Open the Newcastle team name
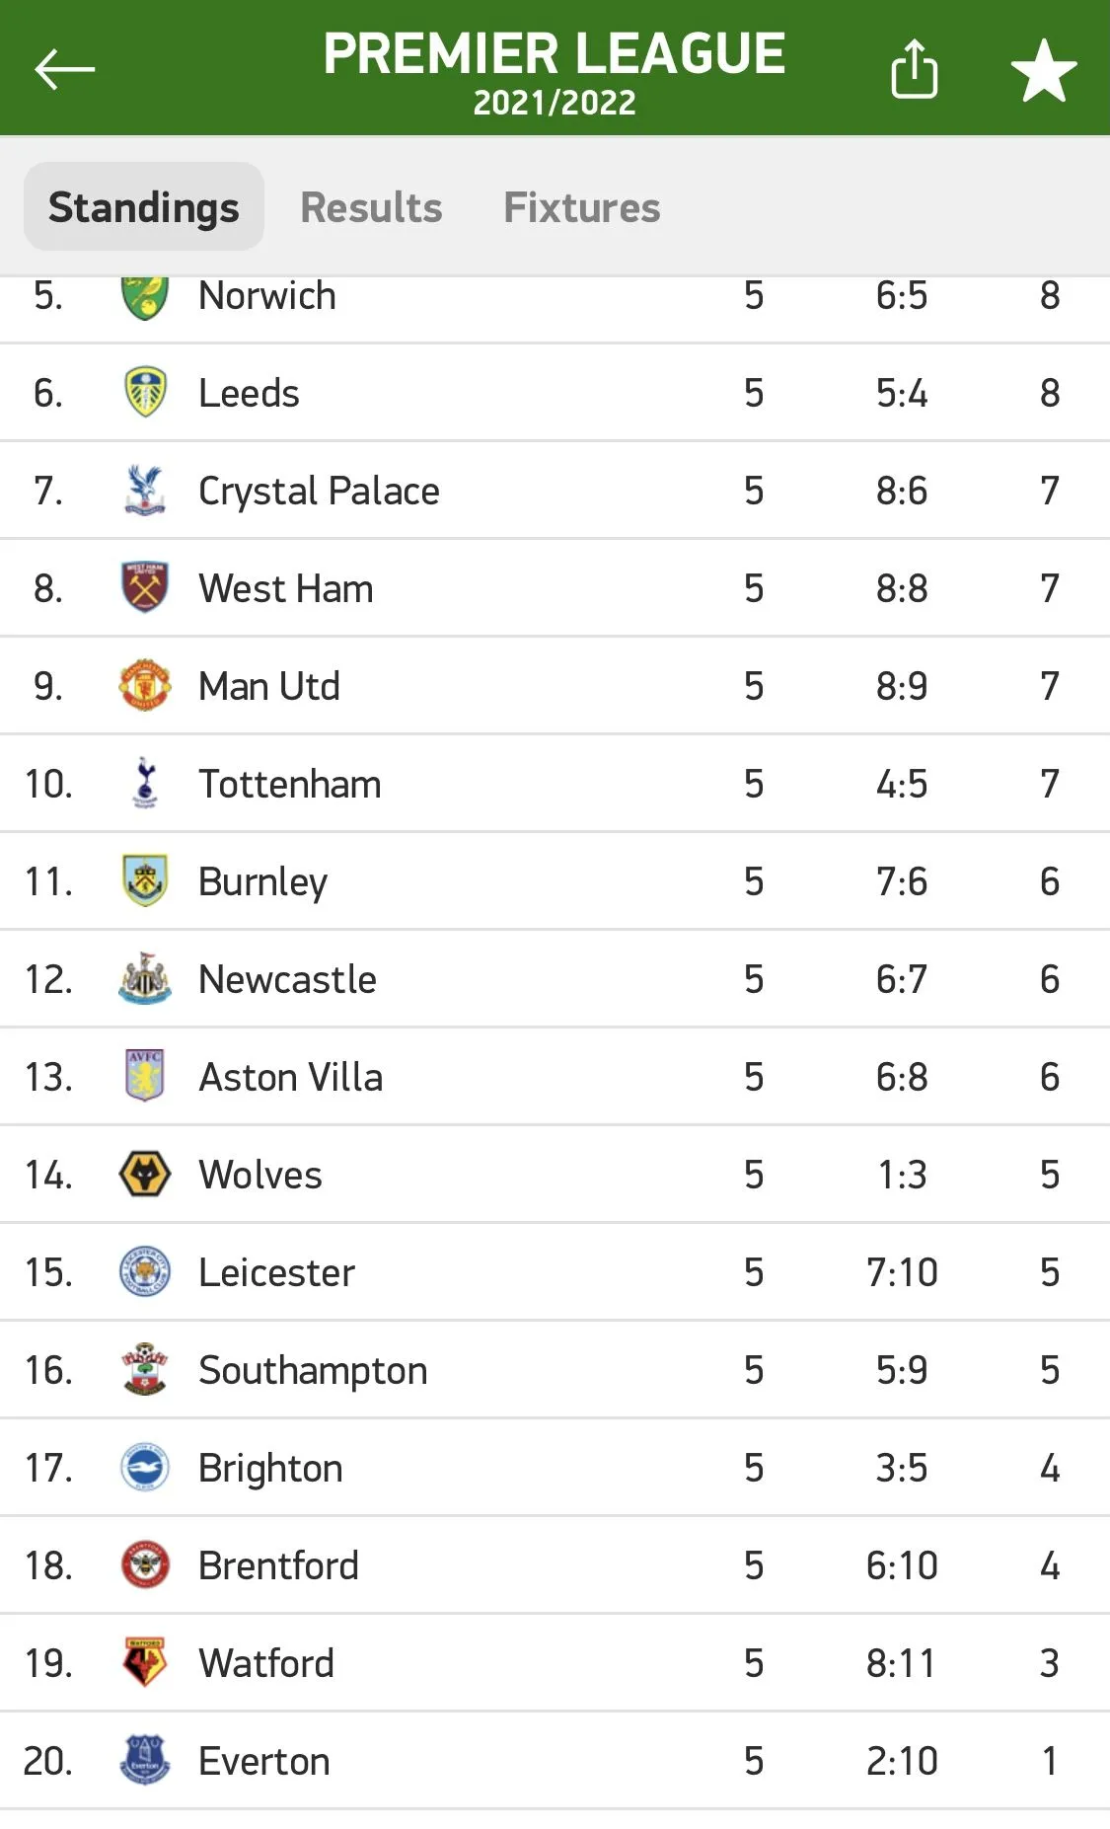This screenshot has width=1110, height=1829. pyautogui.click(x=287, y=978)
